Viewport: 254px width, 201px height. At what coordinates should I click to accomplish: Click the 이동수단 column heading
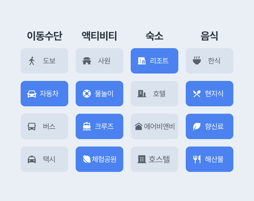45,36
